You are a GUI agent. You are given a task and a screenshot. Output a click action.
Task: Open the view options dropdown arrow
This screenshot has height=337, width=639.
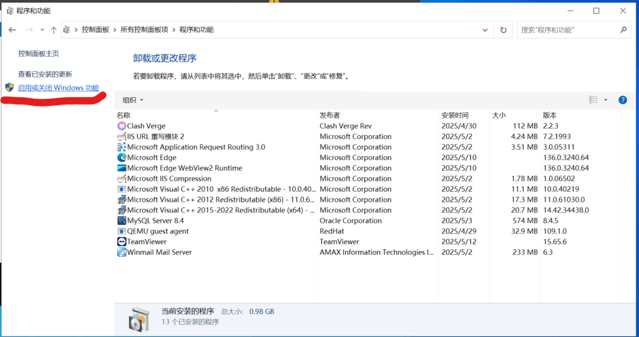pyautogui.click(x=605, y=100)
